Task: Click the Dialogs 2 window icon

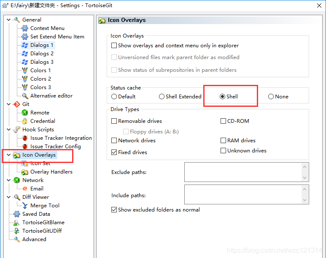Action: [x=25, y=54]
